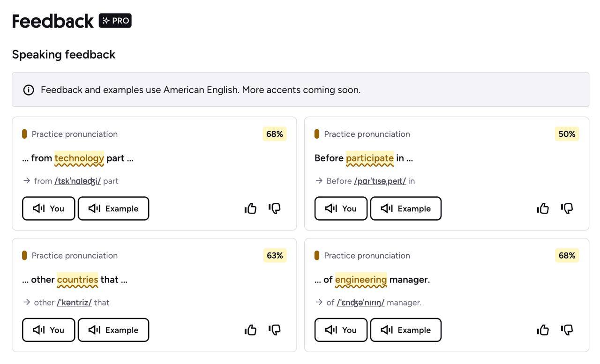Play the example audio for engineering
Viewport: 600px width, 364px height.
[406, 330]
